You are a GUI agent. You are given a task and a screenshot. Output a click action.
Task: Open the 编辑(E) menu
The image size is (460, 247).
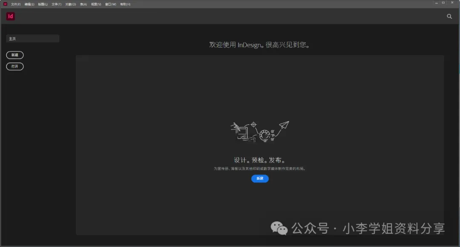[29, 4]
